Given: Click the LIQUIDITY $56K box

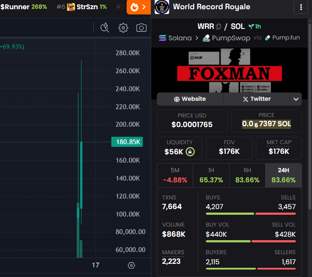Looking at the screenshot, I should click(x=180, y=148).
